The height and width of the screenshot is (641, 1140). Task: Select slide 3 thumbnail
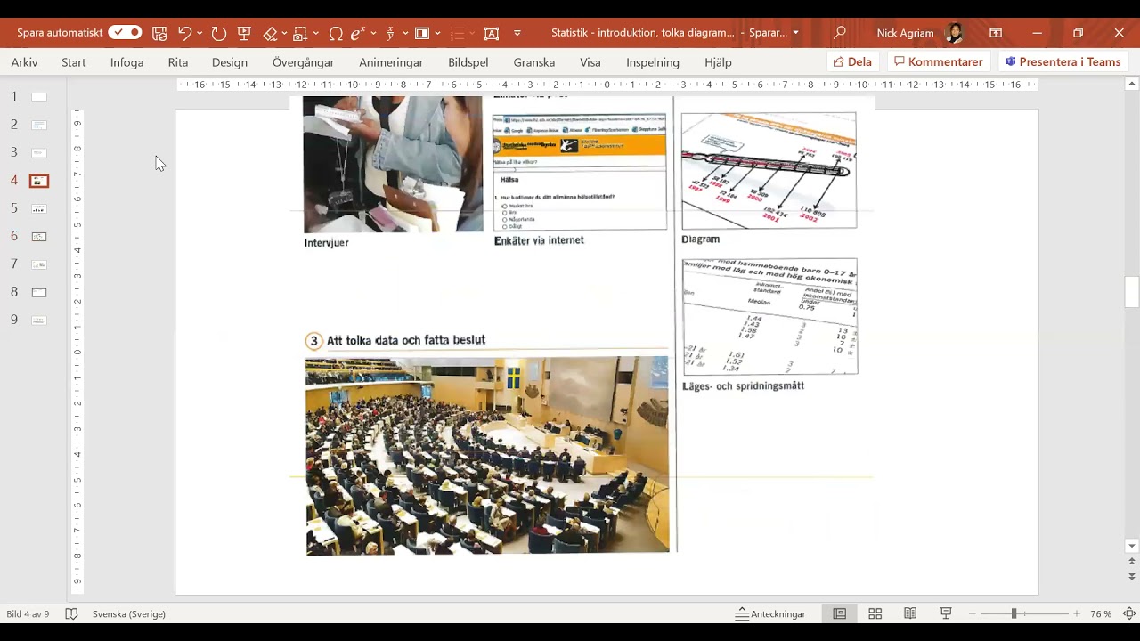(39, 152)
